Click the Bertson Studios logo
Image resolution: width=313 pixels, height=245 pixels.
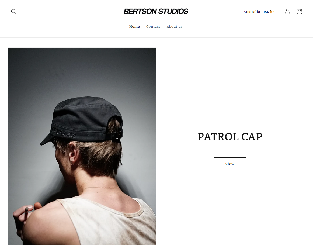[x=156, y=11]
